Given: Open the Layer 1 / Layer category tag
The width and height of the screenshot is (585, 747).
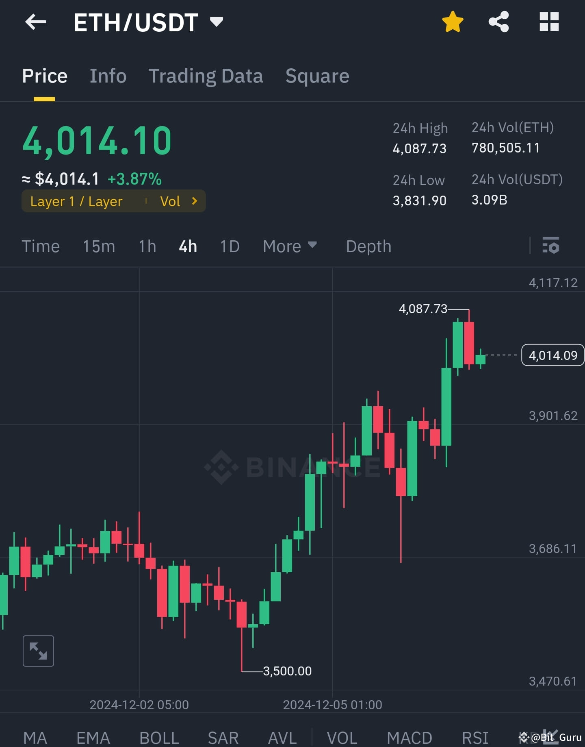Looking at the screenshot, I should point(76,200).
